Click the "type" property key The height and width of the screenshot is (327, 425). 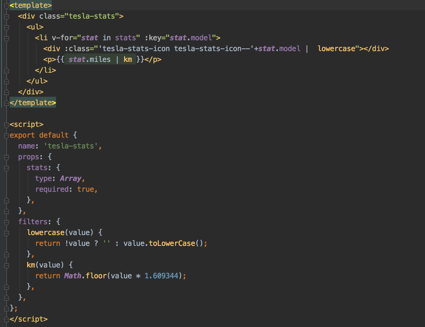(x=43, y=179)
